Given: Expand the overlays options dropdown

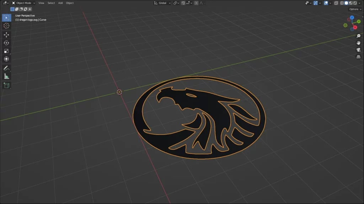Looking at the screenshot, I should click(x=330, y=3).
